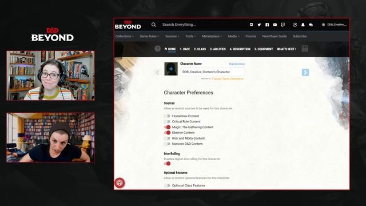
Task: Expand the Marketplace dropdown menu
Action: 212,36
